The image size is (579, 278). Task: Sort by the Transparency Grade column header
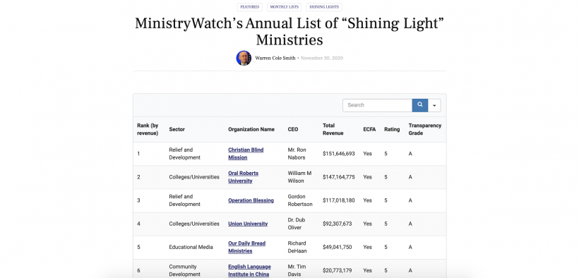click(x=425, y=129)
